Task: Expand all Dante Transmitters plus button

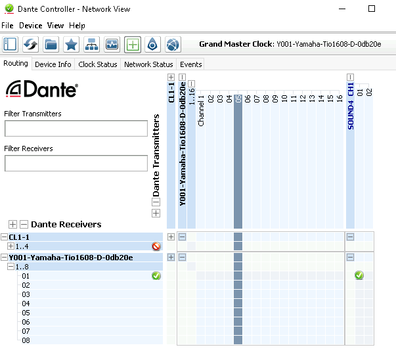Action: [x=156, y=214]
